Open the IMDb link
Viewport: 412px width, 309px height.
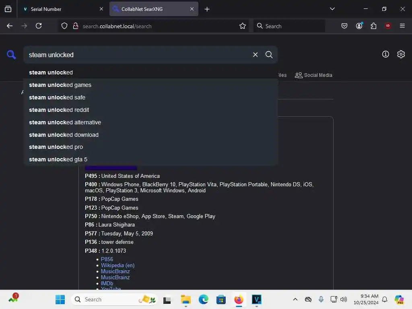107,283
